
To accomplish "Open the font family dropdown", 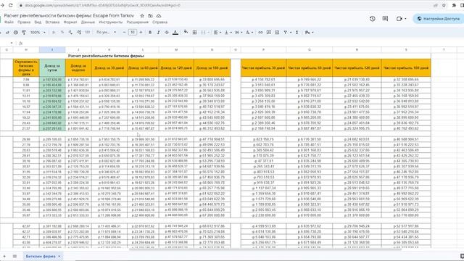I will click(106, 32).
